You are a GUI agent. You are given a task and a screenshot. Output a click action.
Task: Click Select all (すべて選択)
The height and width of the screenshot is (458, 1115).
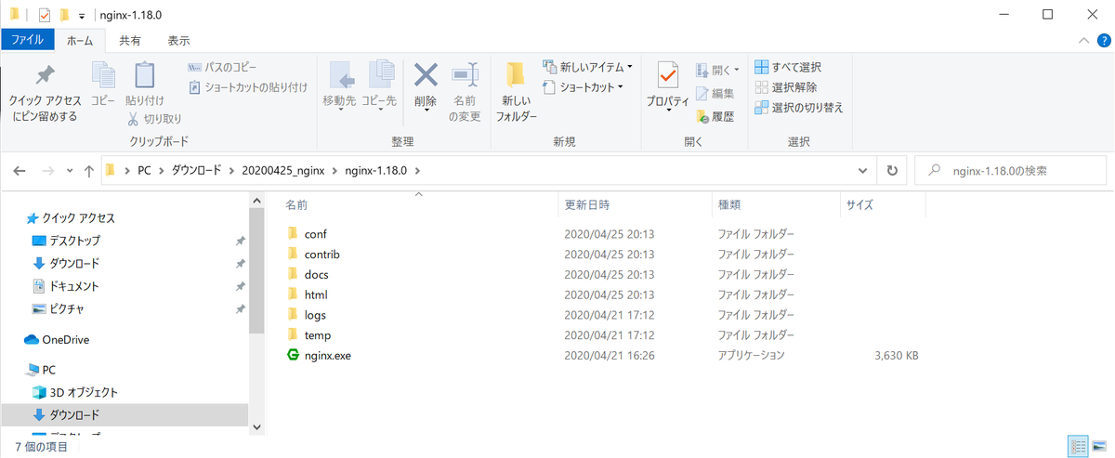point(788,68)
